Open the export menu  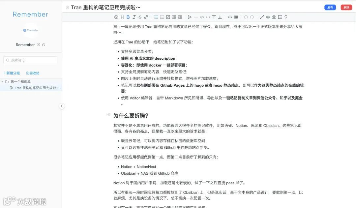[280, 17]
